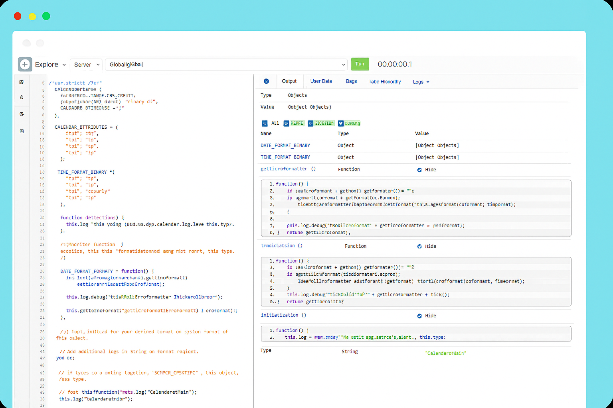The height and width of the screenshot is (408, 613).
Task: Click the green traffic-light window button
Action: click(x=46, y=16)
